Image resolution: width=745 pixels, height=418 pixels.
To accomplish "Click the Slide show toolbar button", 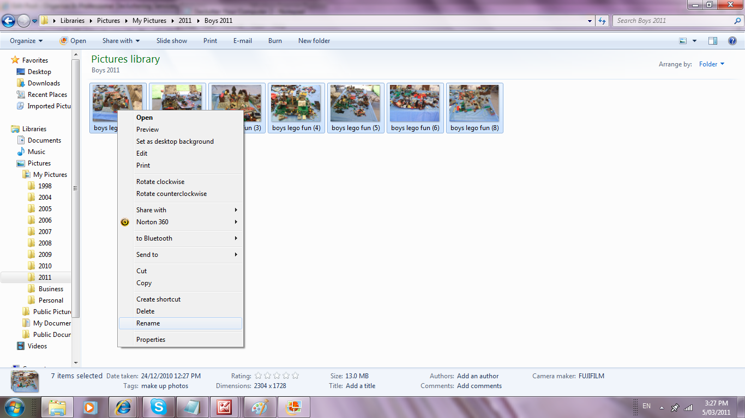I will coord(172,41).
